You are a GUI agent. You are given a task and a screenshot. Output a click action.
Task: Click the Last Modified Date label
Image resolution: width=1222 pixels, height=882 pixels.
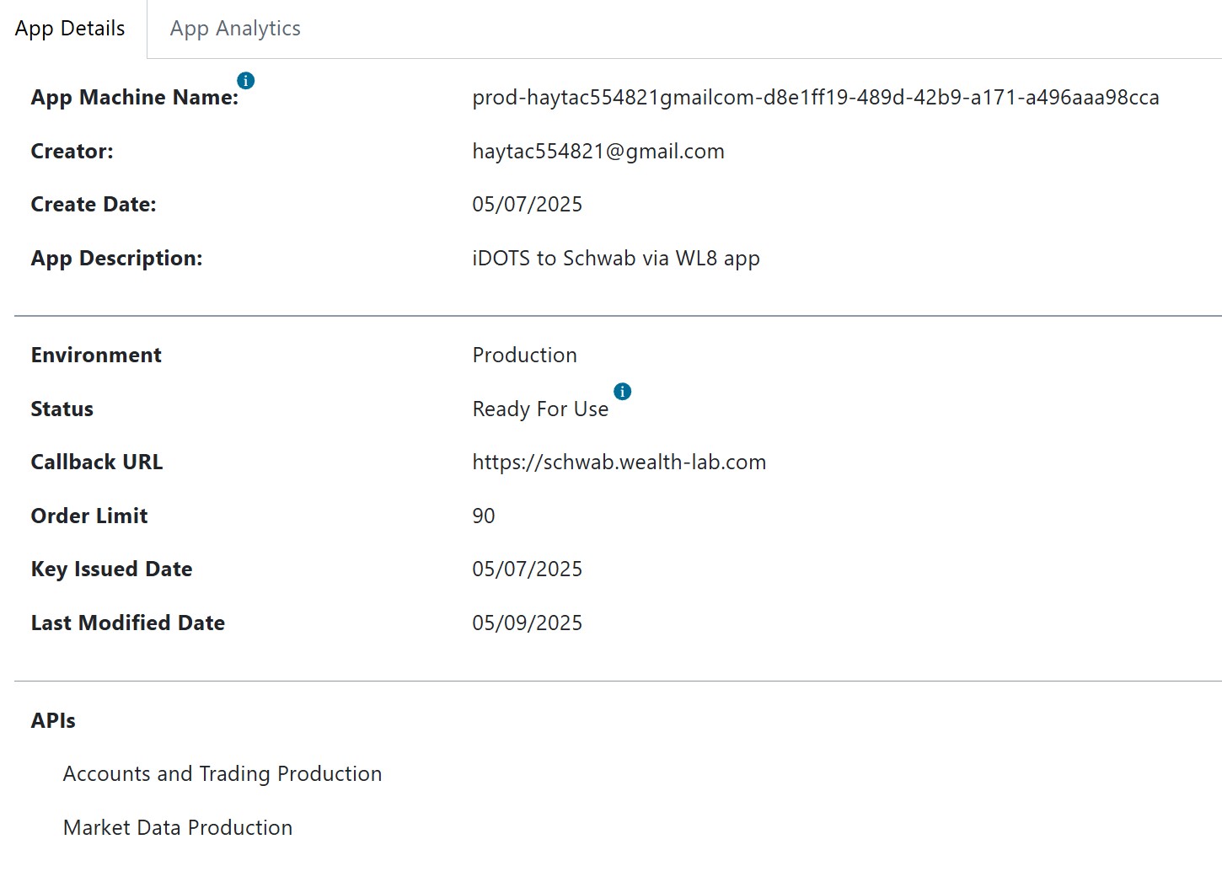[x=128, y=623]
